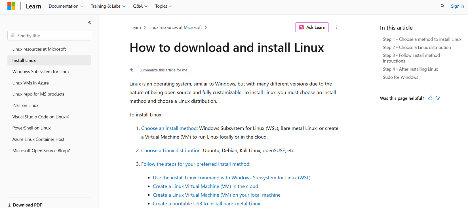Viewport: 468px width, 208px height.
Task: Click the Ask Learn button
Action: [x=312, y=27]
